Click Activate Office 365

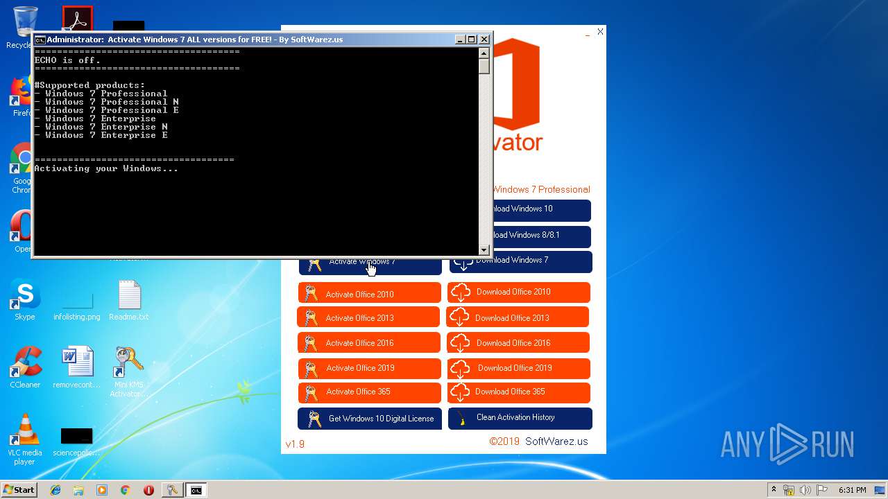point(370,392)
